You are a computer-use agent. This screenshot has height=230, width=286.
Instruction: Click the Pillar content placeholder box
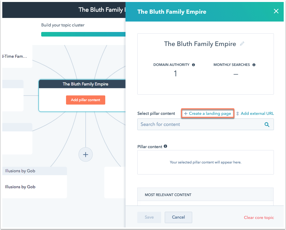pos(205,162)
